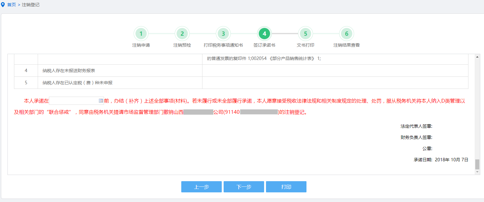Click the 注销申请 step label
Viewport: 484px width, 202px height.
coord(141,45)
